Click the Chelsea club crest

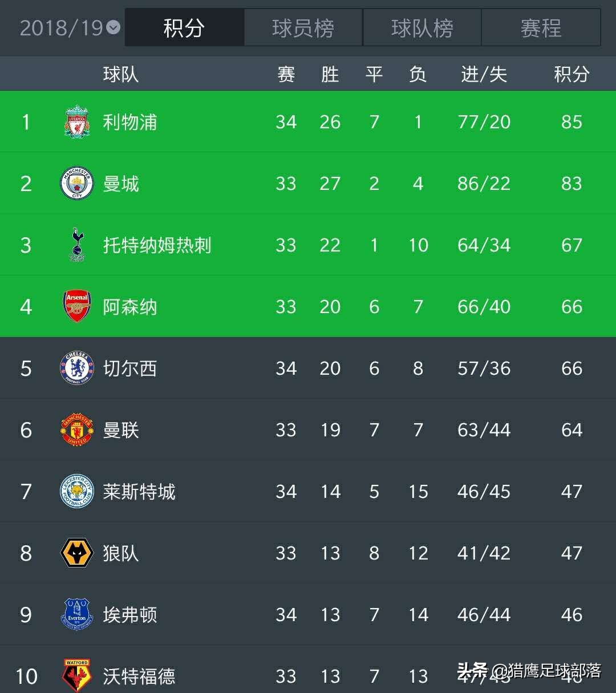[x=76, y=368]
